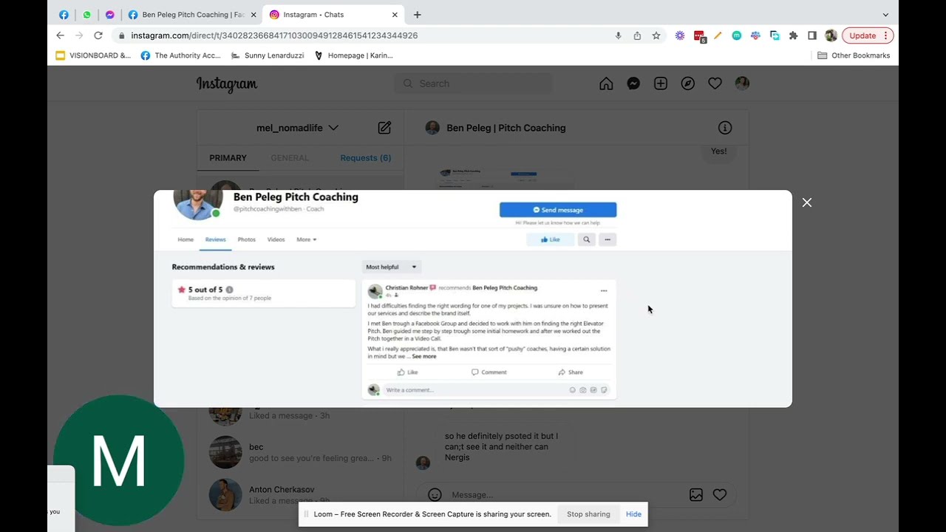Send a heart like in chat
Screen dimensions: 946x532
click(720, 495)
